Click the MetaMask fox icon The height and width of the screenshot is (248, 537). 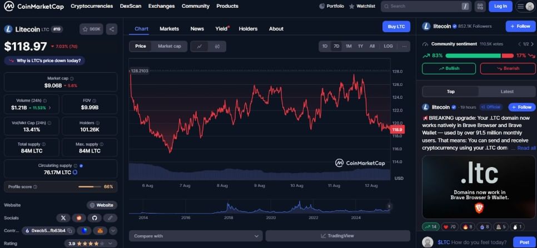pos(100,231)
